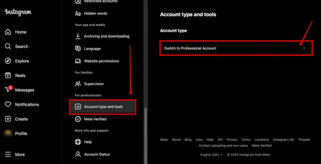Click the settings list scrollbar

(146, 136)
